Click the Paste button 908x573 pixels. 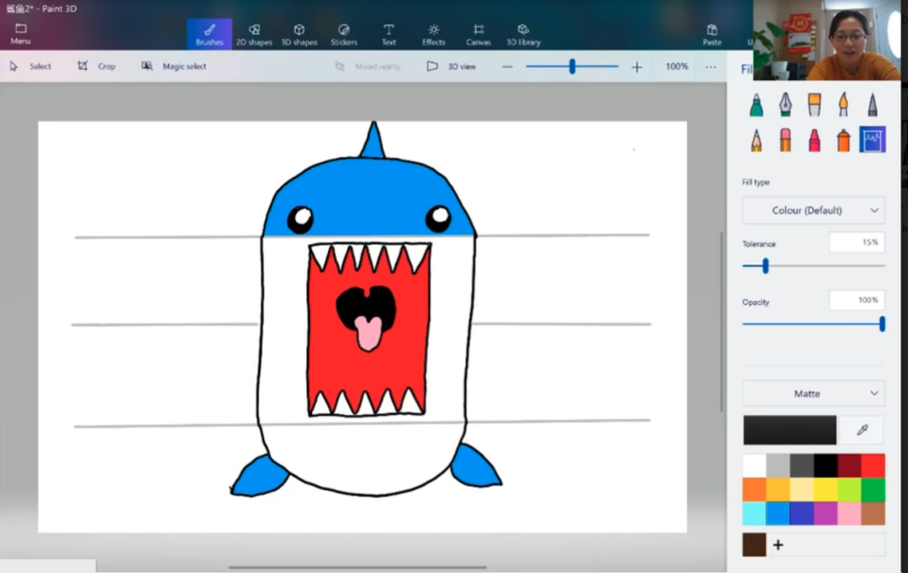coord(712,34)
